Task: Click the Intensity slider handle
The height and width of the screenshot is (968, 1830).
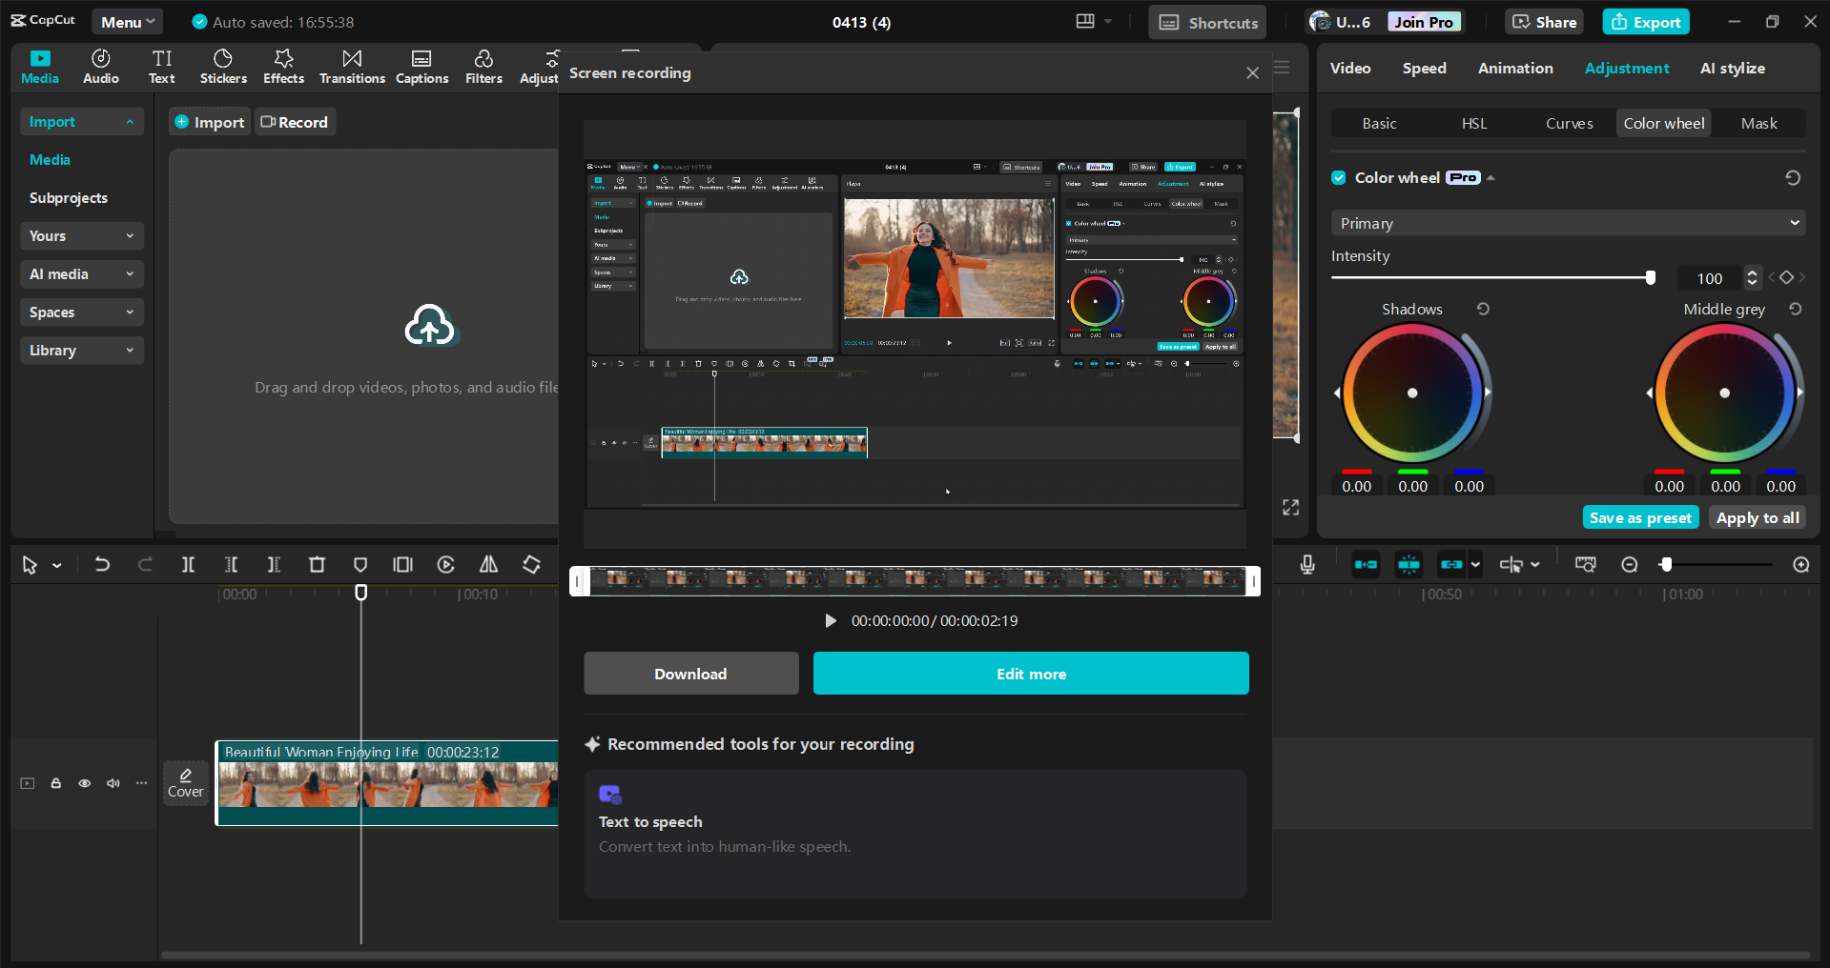Action: pos(1650,278)
